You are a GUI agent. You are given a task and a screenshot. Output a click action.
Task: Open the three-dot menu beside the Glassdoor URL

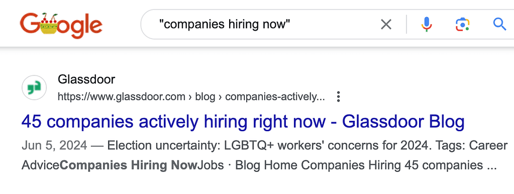(x=339, y=97)
